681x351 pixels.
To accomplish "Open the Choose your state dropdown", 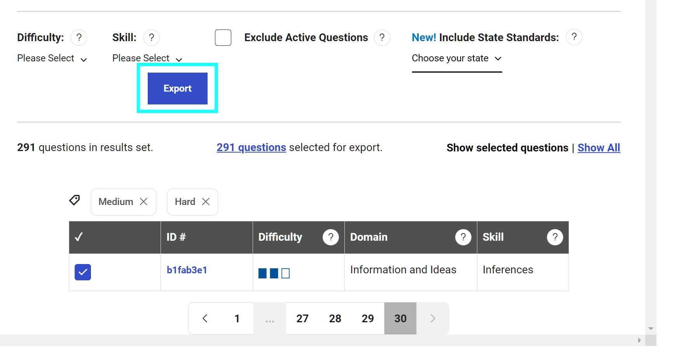I will (457, 58).
